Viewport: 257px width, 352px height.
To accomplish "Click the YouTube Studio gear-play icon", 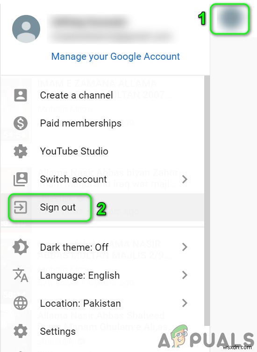I will pyautogui.click(x=21, y=151).
